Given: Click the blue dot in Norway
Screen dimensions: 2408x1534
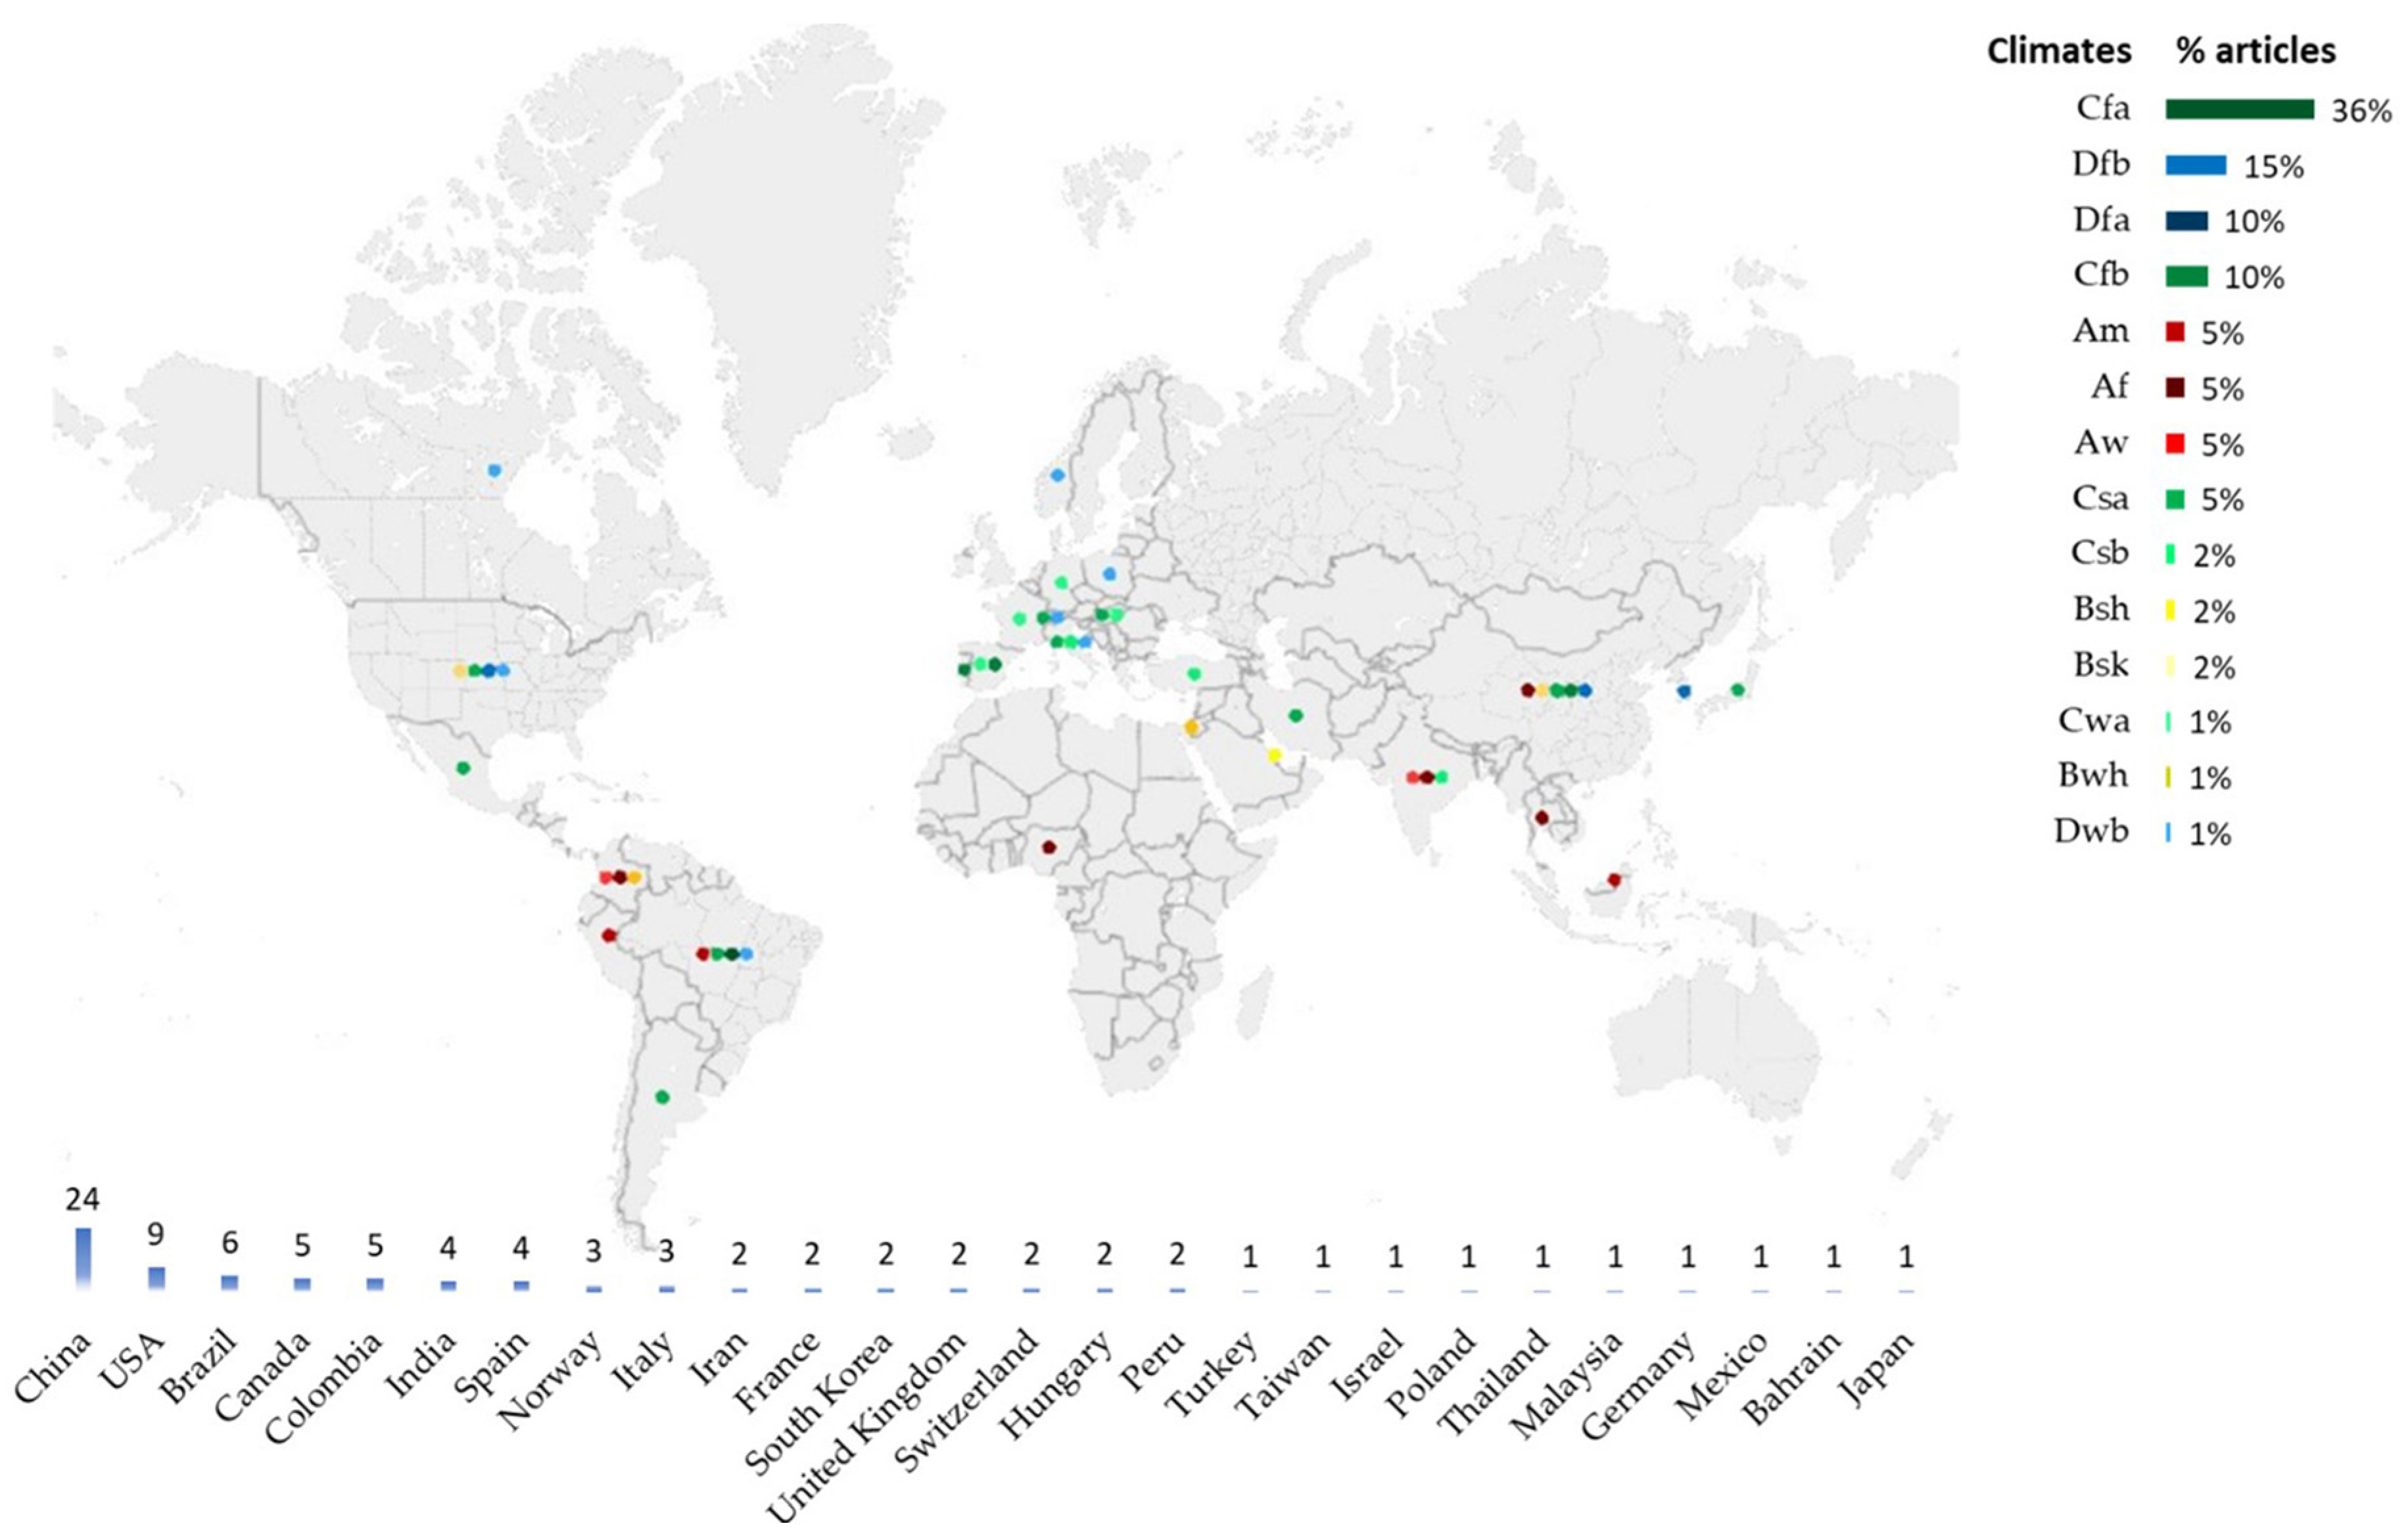Looking at the screenshot, I should pos(1058,475).
